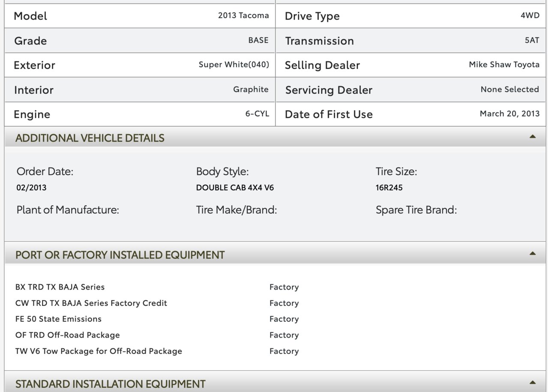This screenshot has height=392, width=548.
Task: Select CW TRD TX BAJA Series Factory Credit
Action: pyautogui.click(x=91, y=303)
